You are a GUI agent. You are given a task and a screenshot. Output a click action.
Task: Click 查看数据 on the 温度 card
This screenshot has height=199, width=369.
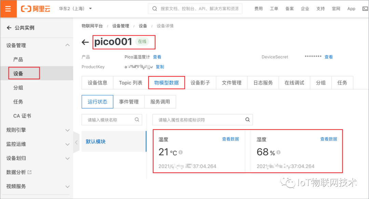coord(230,139)
